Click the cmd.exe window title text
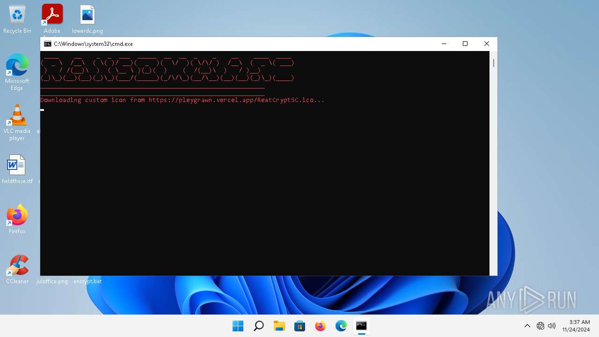Viewport: 599px width, 337px height. coord(93,44)
